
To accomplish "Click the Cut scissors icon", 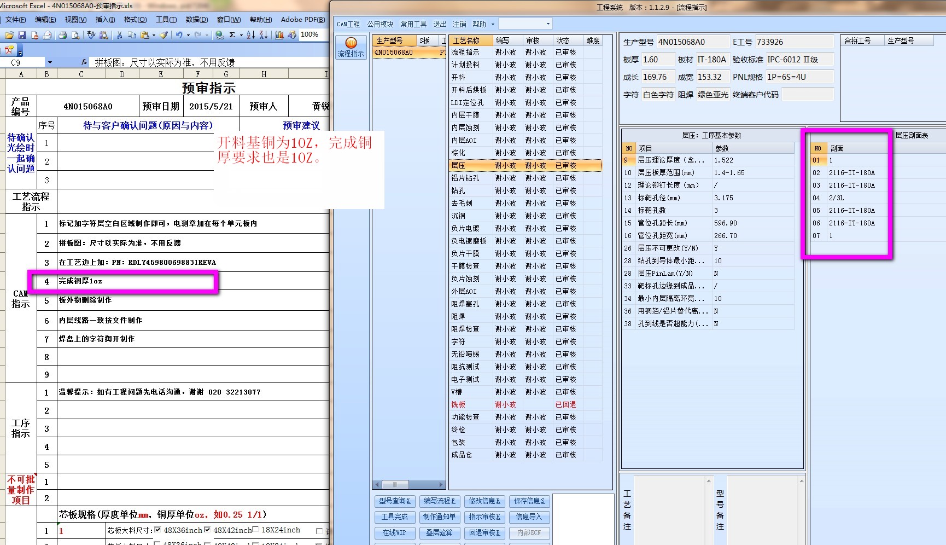I will click(119, 35).
